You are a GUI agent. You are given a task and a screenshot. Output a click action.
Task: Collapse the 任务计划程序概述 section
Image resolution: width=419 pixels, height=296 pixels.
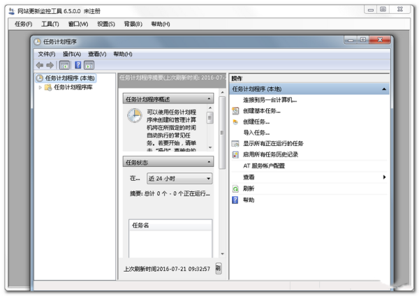click(209, 99)
